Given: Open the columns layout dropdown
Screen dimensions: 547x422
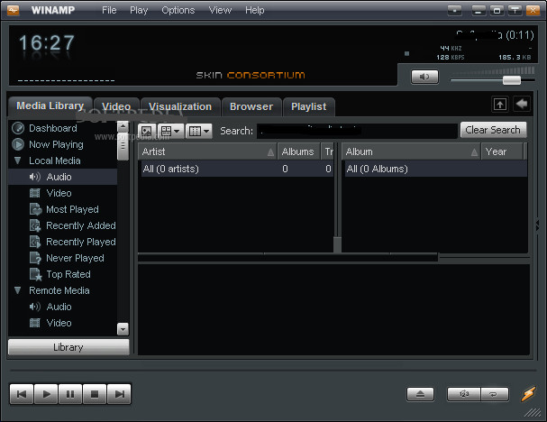Looking at the screenshot, I should (x=199, y=132).
